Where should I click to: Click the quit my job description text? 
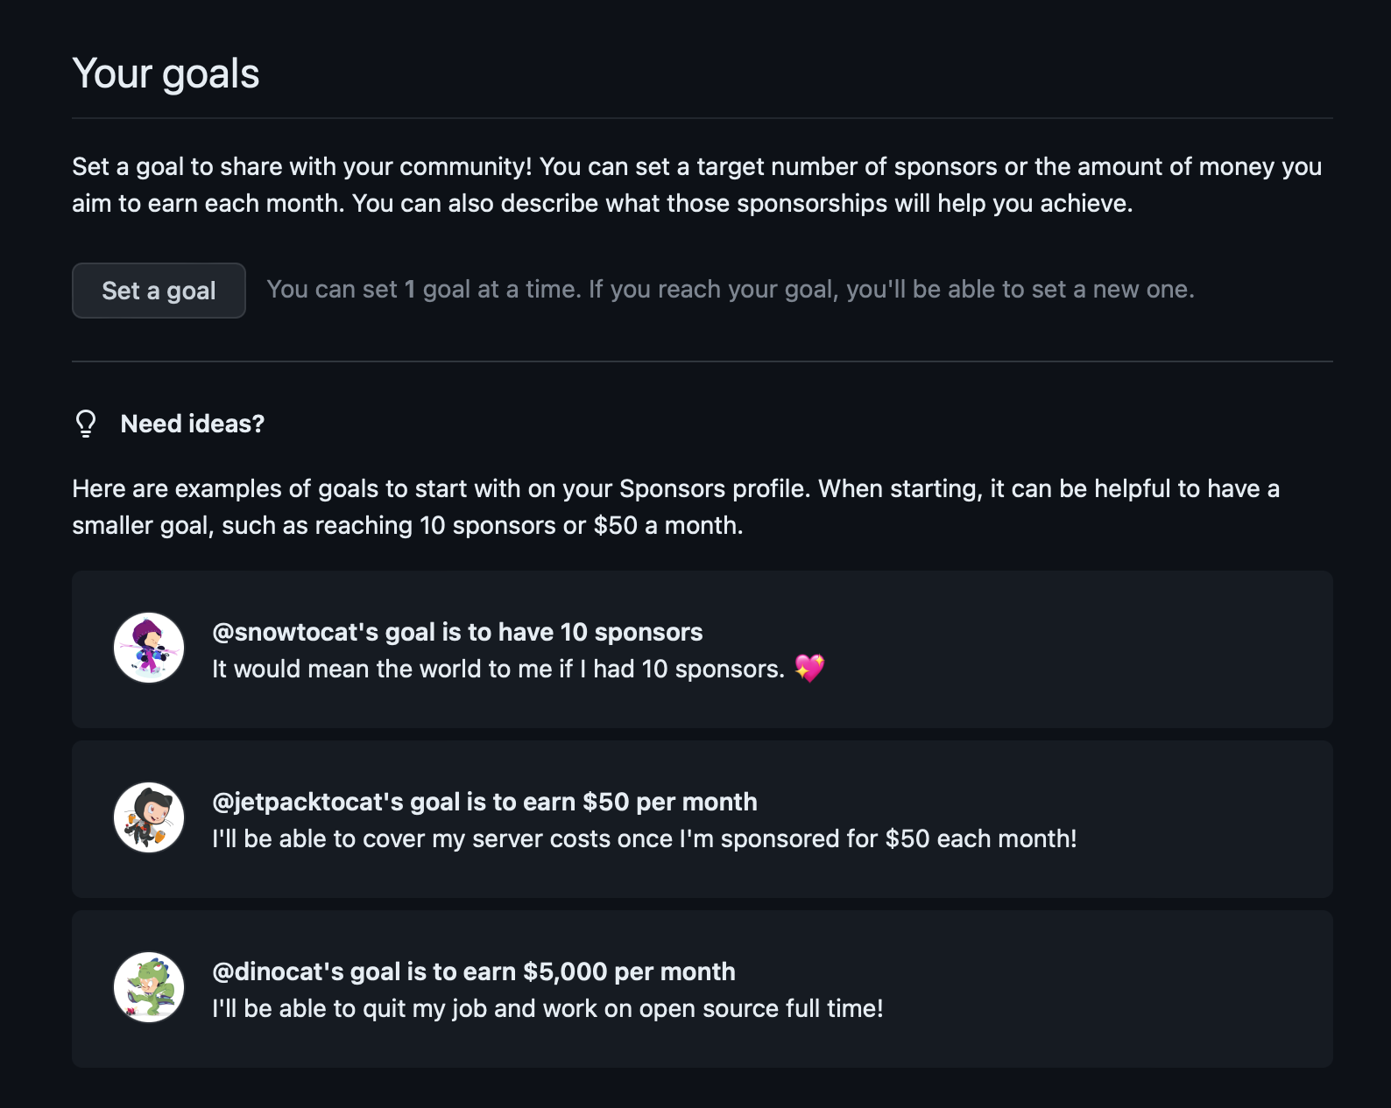[x=547, y=1008]
